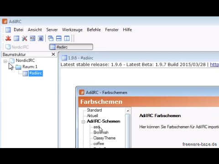The image size is (219, 164).
Task: Tile windows vertically via toolbar icon
Action: (67, 38)
